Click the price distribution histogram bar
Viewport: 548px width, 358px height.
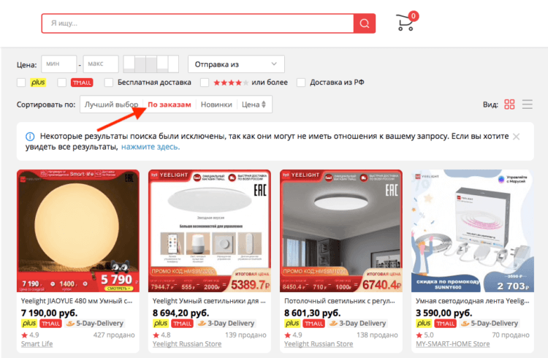pyautogui.click(x=151, y=64)
